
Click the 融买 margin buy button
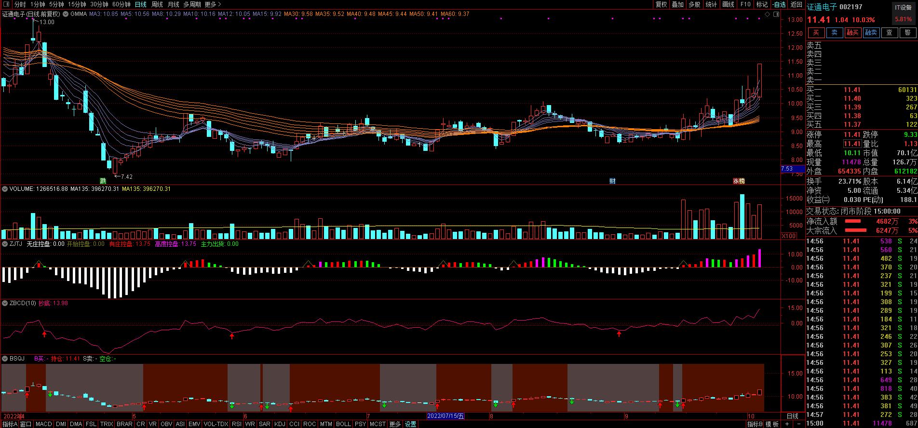pos(852,33)
